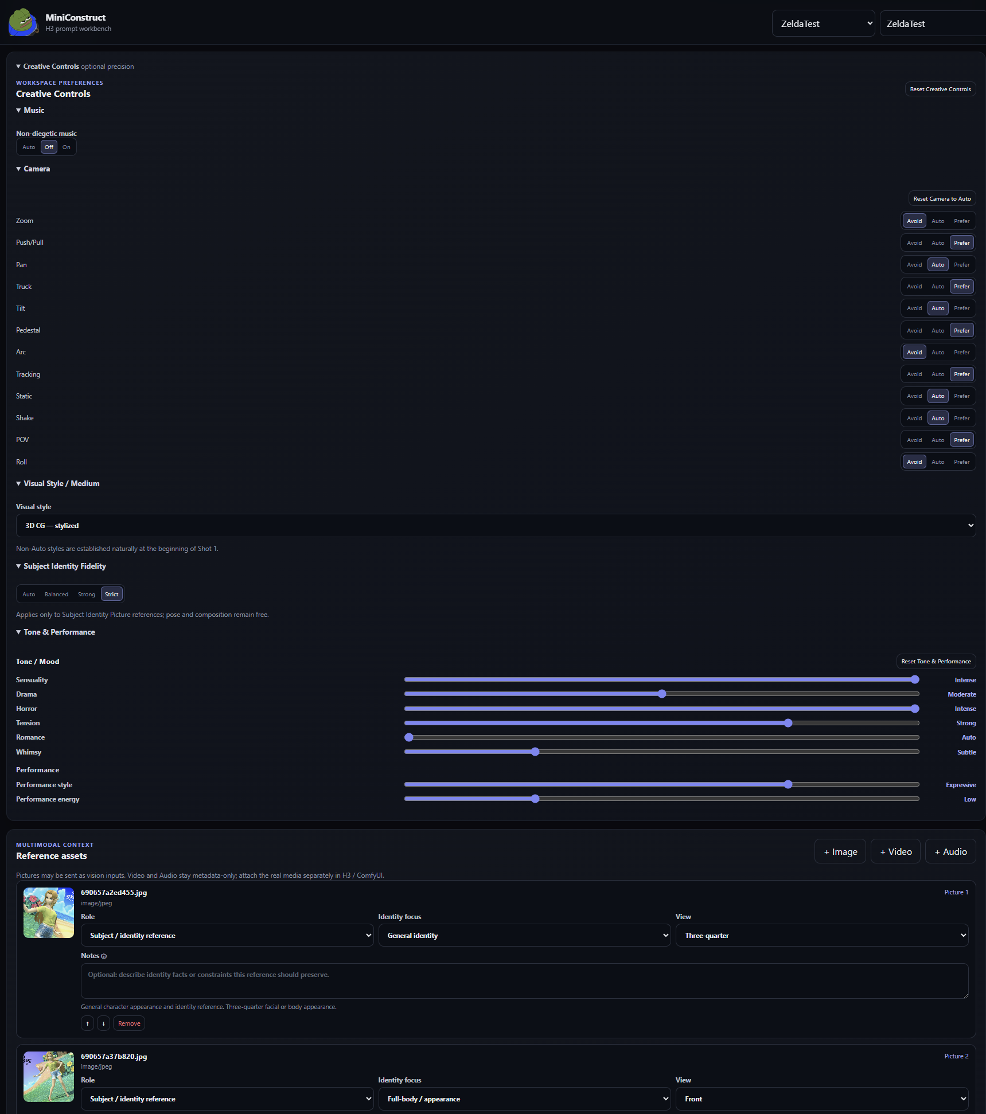Click the Whimsy slider handle
Viewport: 986px width, 1114px height.
click(535, 752)
